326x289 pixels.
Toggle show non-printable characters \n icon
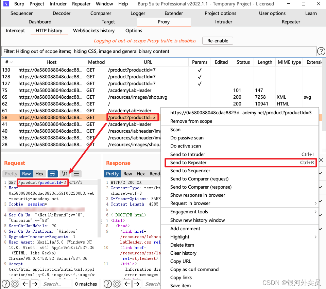pos(65,174)
